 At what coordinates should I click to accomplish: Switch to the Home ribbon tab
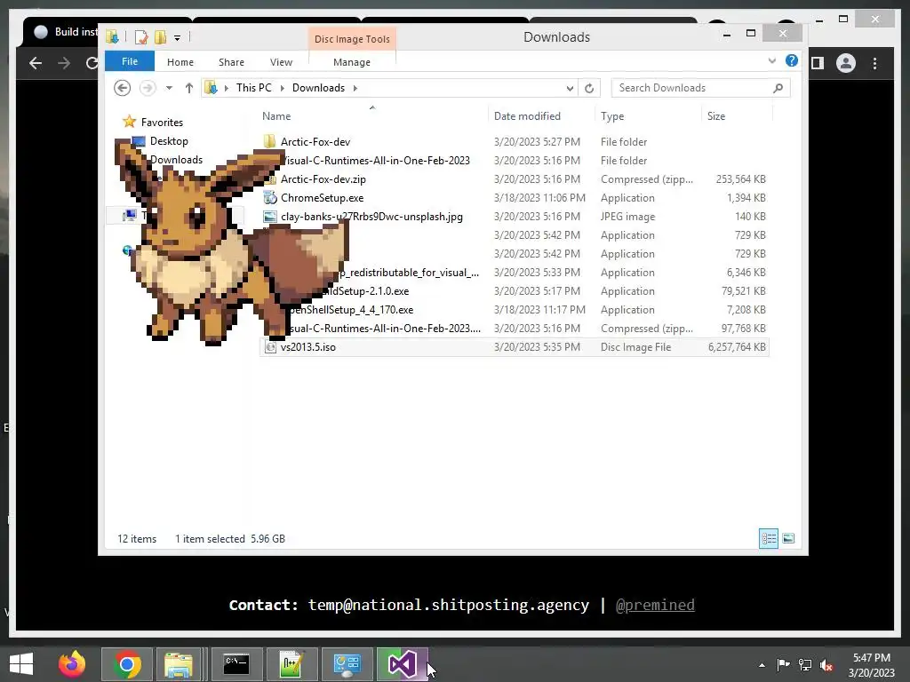(x=180, y=62)
